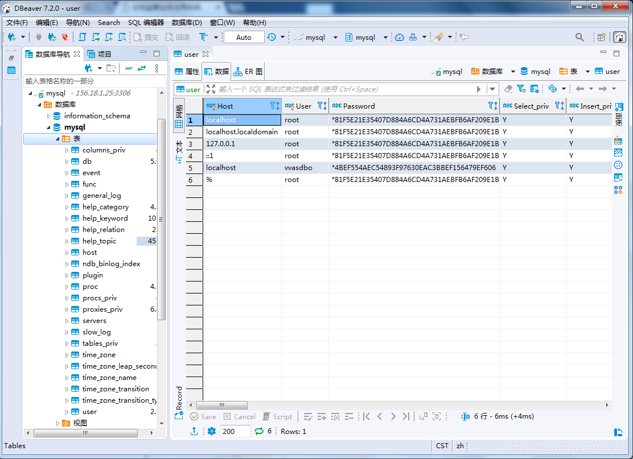
Task: Open result settings gear icon
Action: pos(212,431)
